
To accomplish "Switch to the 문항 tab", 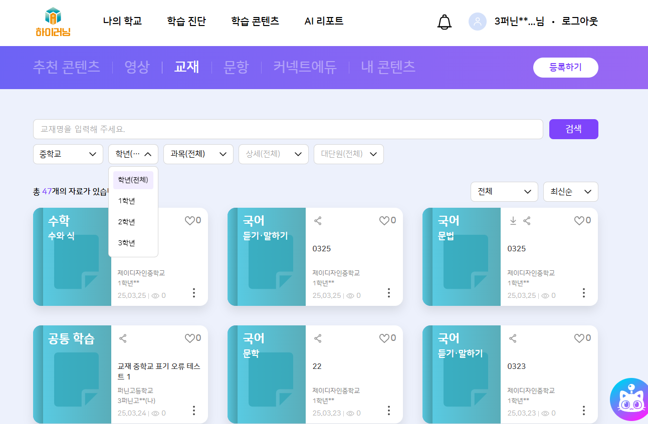I will (x=236, y=67).
